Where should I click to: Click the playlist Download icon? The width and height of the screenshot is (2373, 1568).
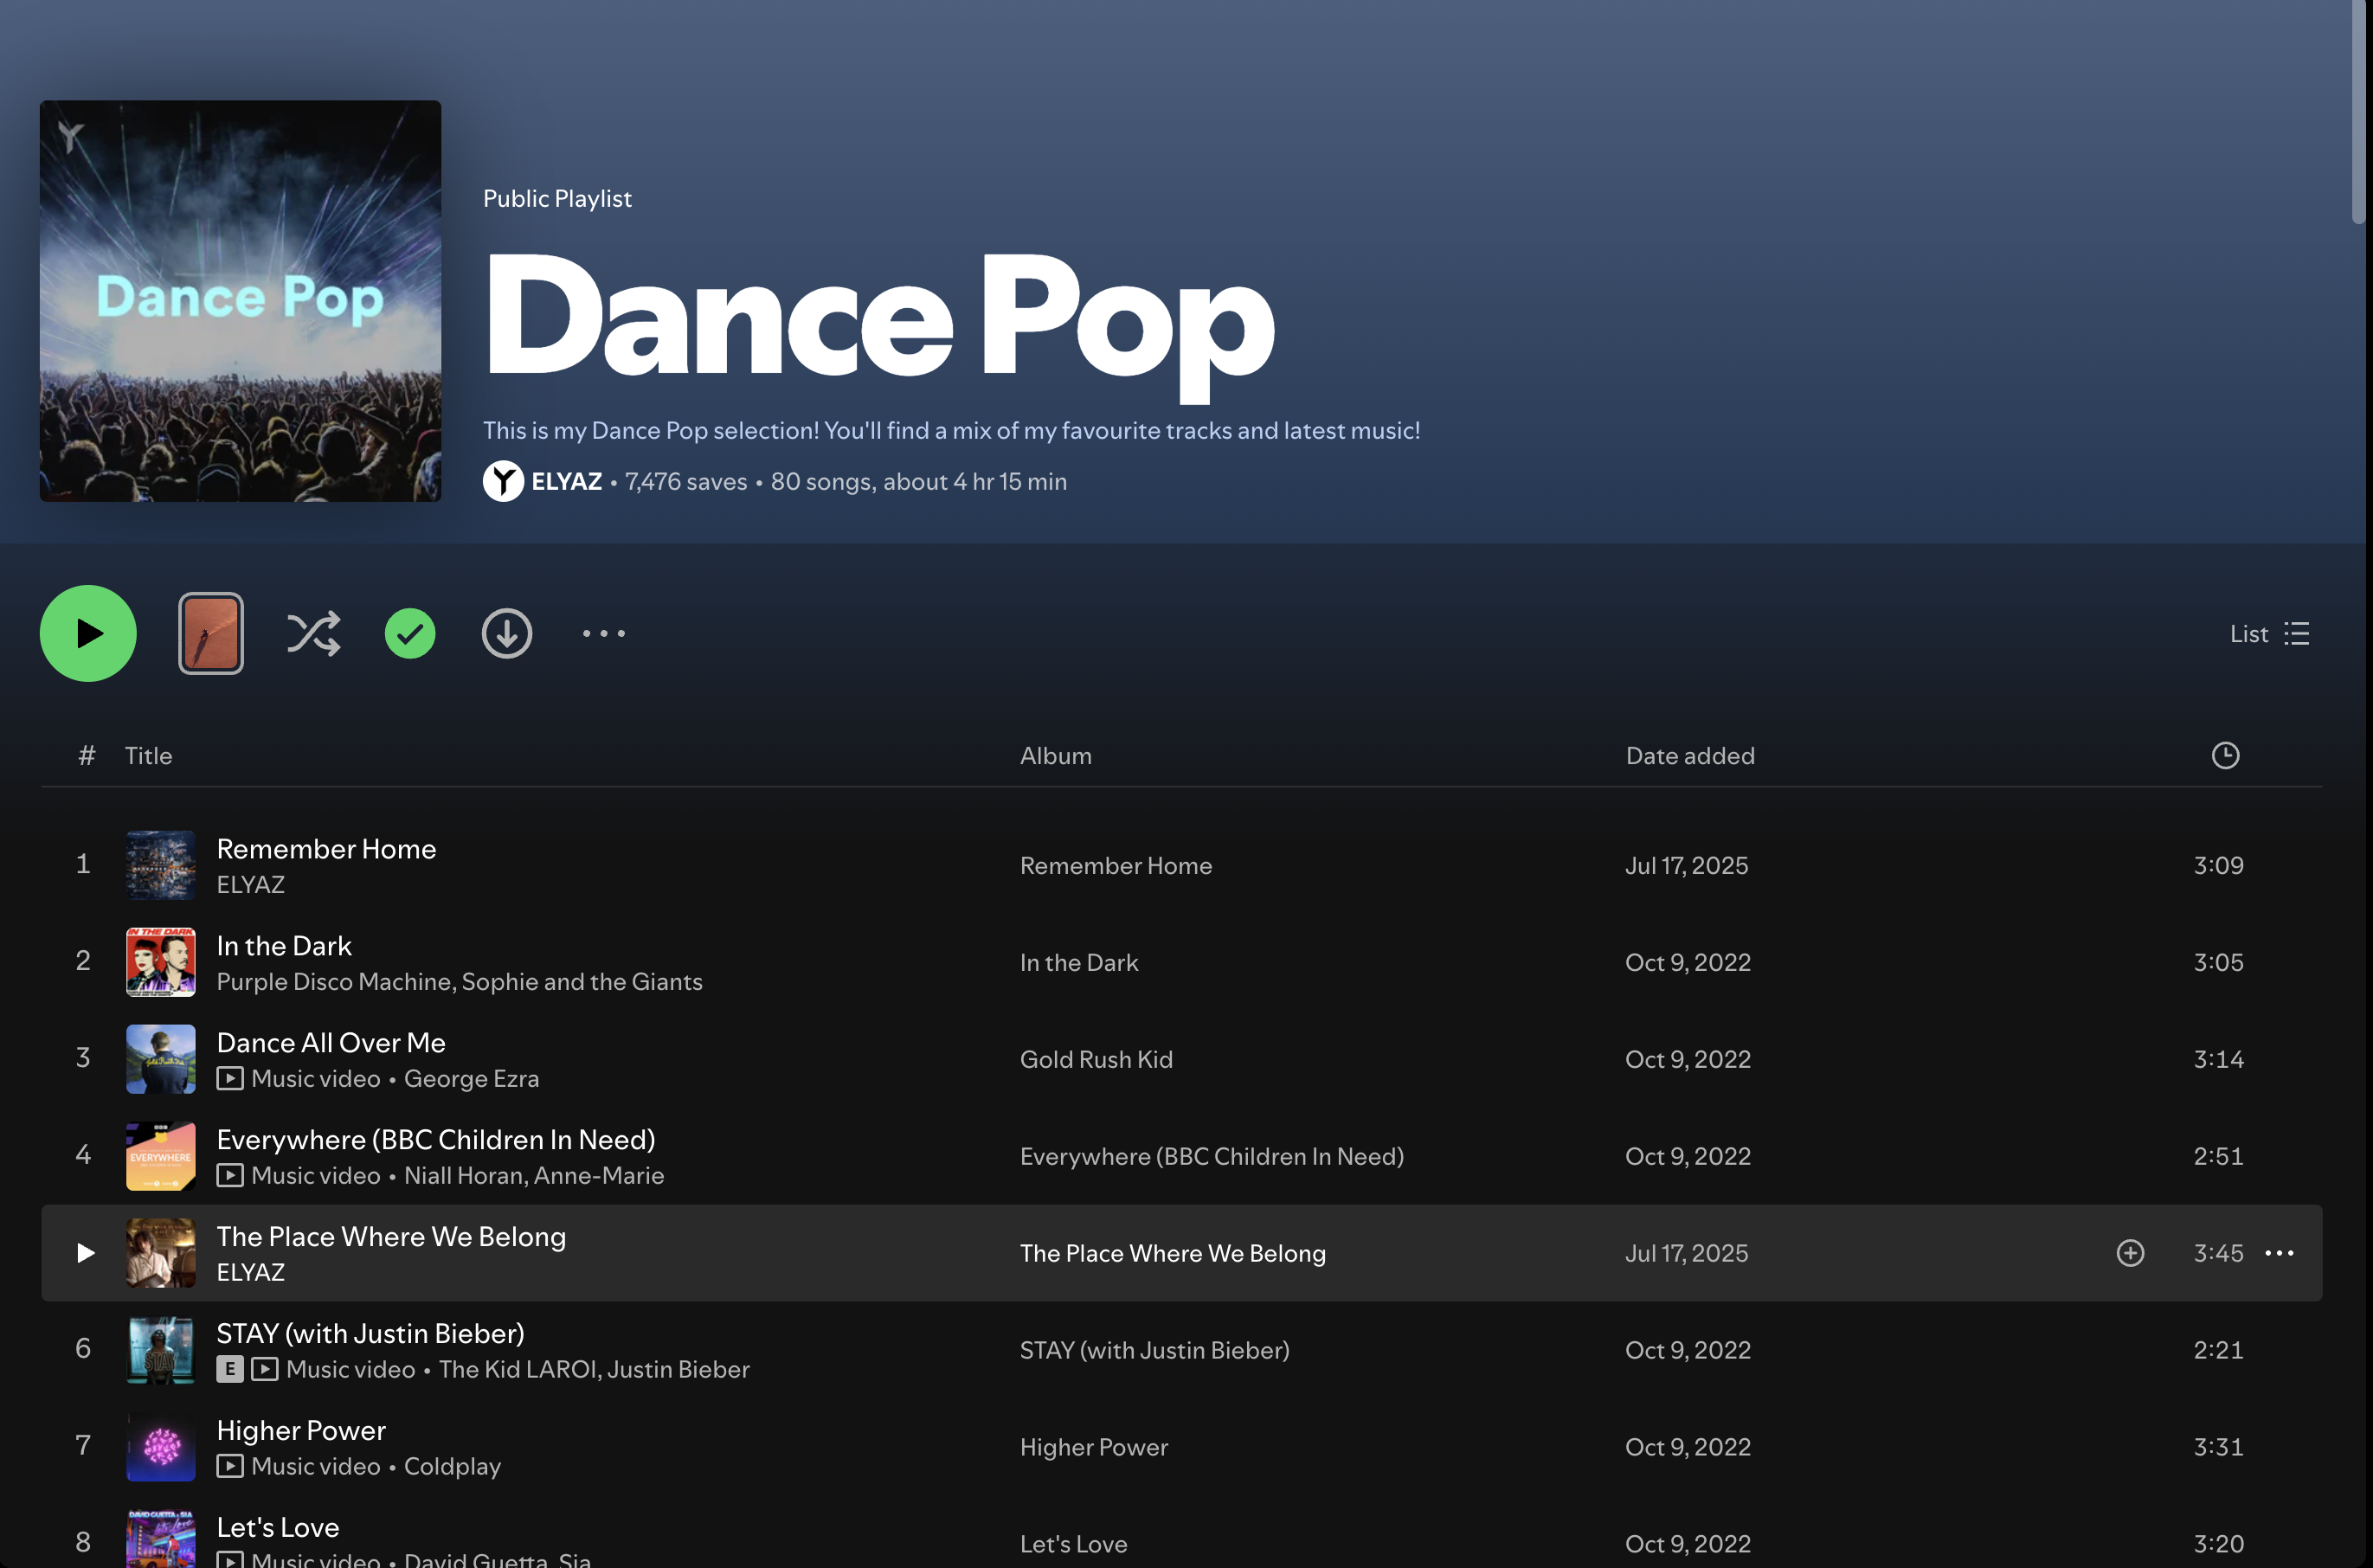click(507, 634)
